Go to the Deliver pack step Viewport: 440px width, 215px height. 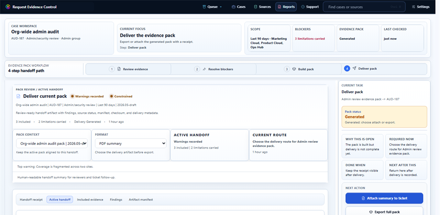384,69
